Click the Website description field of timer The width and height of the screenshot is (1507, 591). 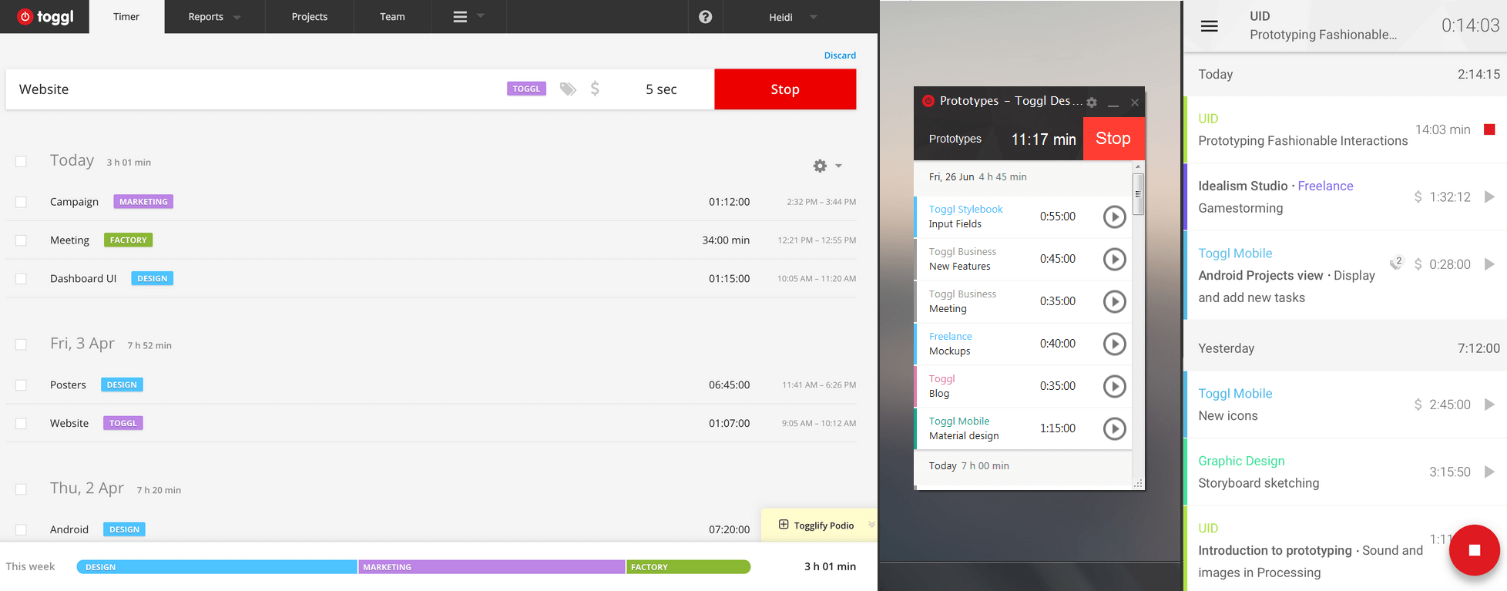pyautogui.click(x=254, y=89)
